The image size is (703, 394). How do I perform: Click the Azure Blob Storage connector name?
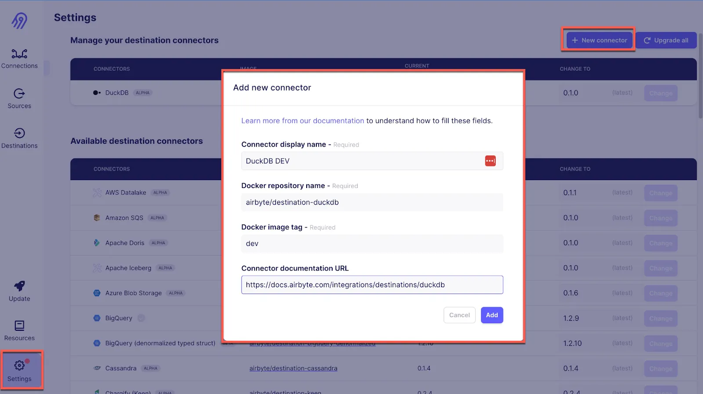coord(134,293)
